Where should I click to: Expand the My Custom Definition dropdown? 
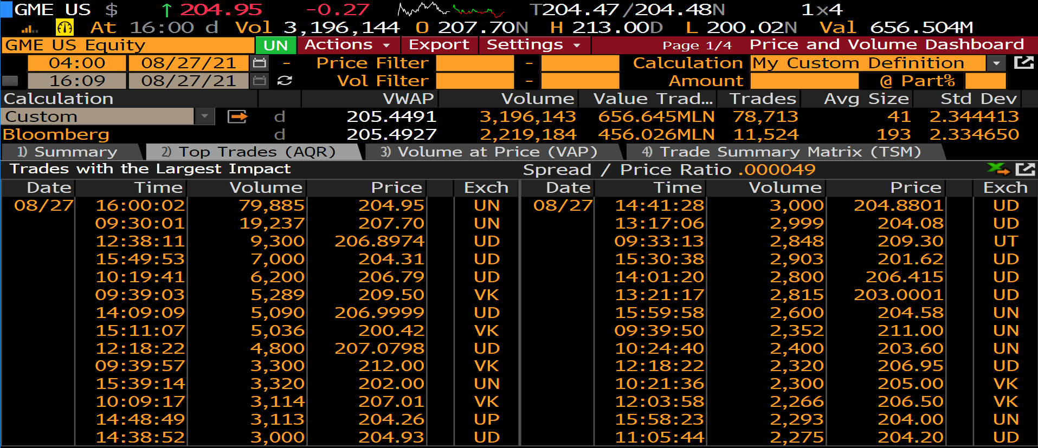996,63
